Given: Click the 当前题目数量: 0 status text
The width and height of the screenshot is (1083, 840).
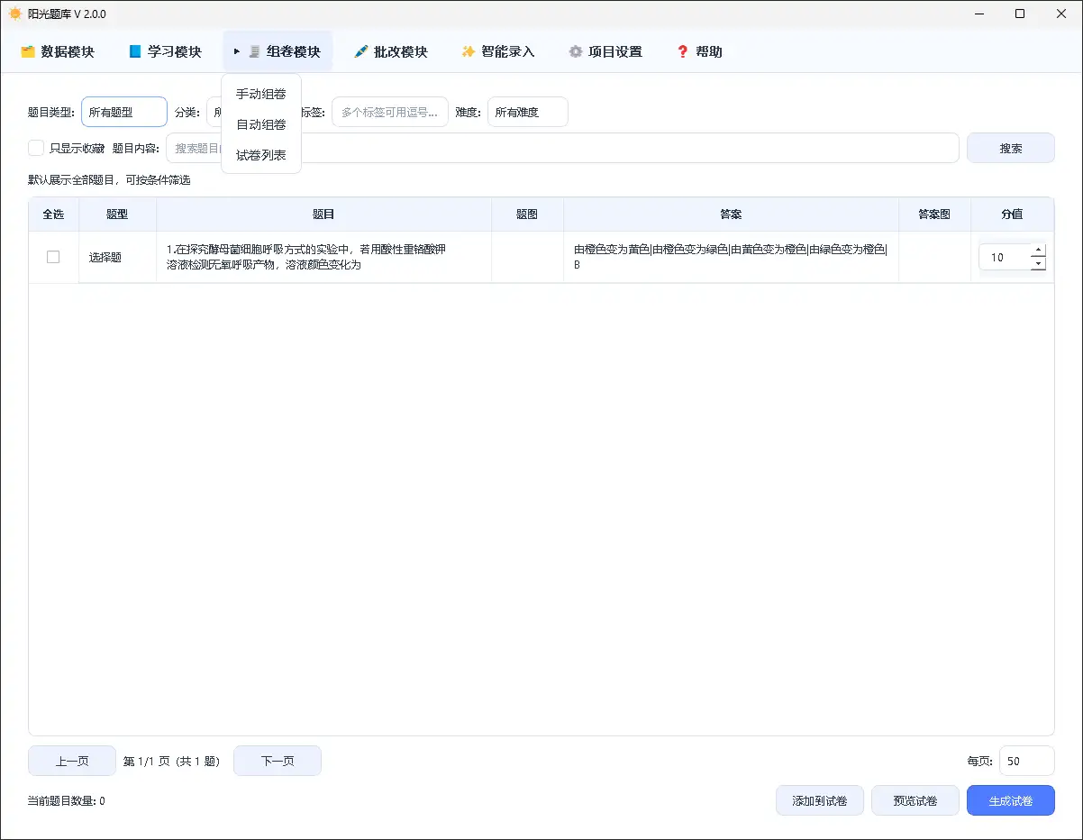Looking at the screenshot, I should (x=67, y=801).
